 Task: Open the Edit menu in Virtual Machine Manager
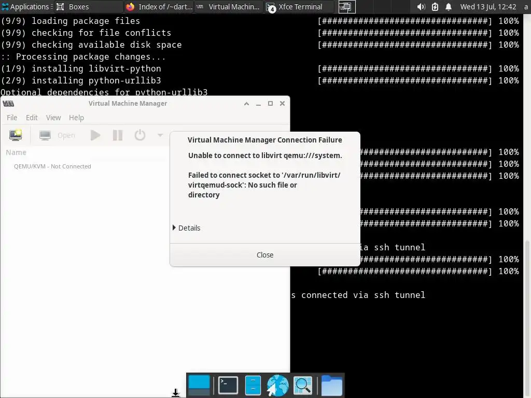click(32, 118)
